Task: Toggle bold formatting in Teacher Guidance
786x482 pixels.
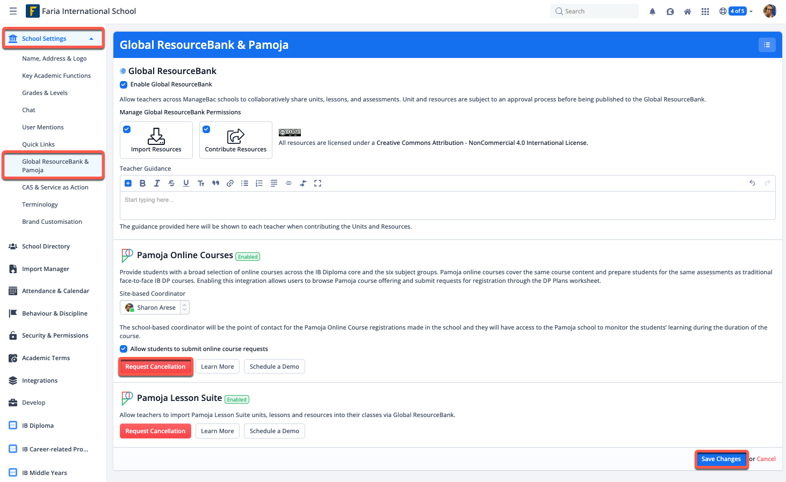Action: click(142, 184)
